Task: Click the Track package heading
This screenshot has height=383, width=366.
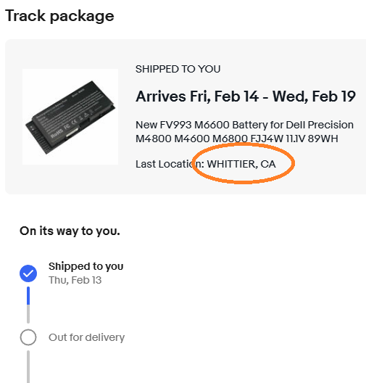Action: pyautogui.click(x=59, y=16)
